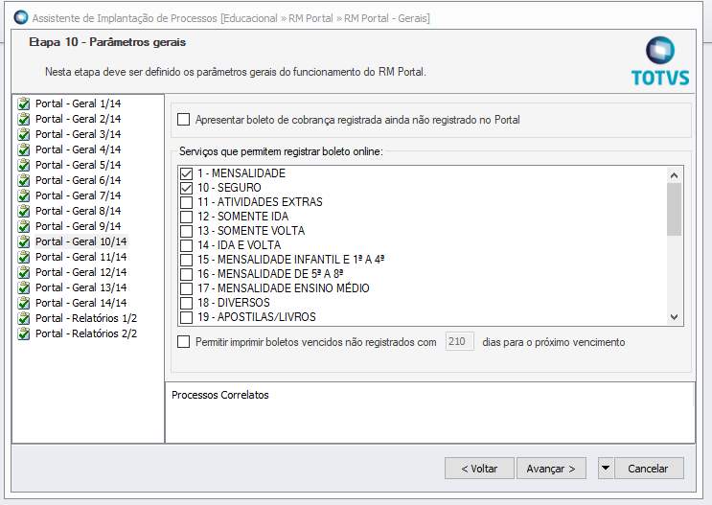This screenshot has height=505, width=712.
Task: Select Portal - Geral 11/14 step
Action: 80,257
